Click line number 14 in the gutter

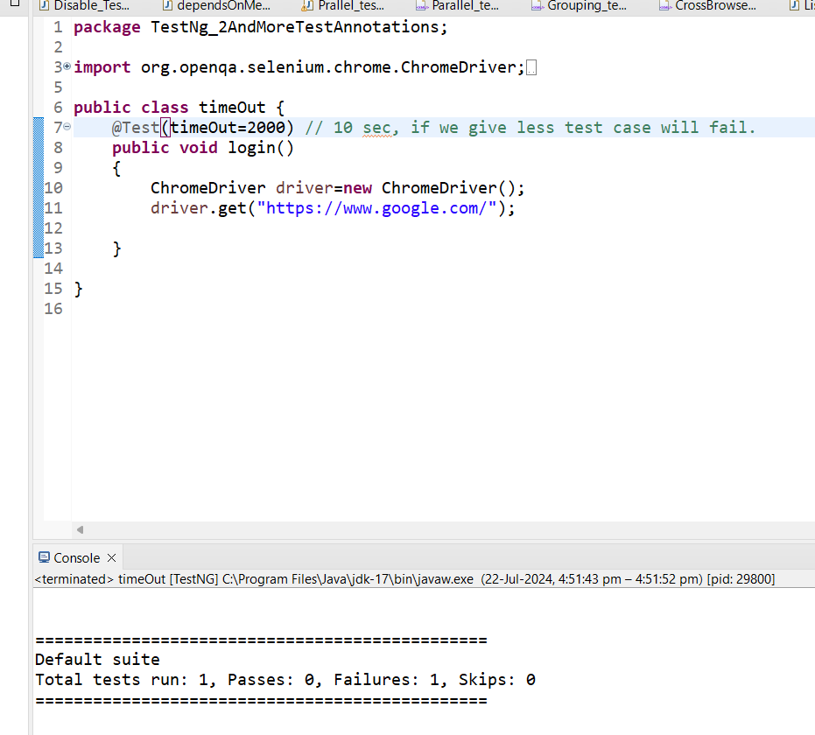point(53,269)
